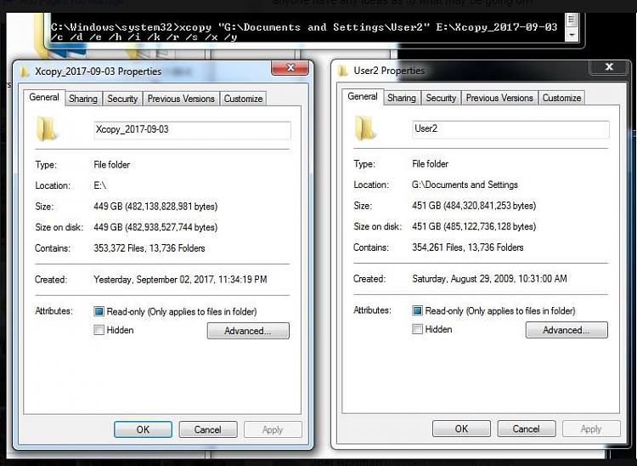Open Previous Versions tab in User2 Properties
Viewport: 637px width, 466px height.
pyautogui.click(x=499, y=98)
